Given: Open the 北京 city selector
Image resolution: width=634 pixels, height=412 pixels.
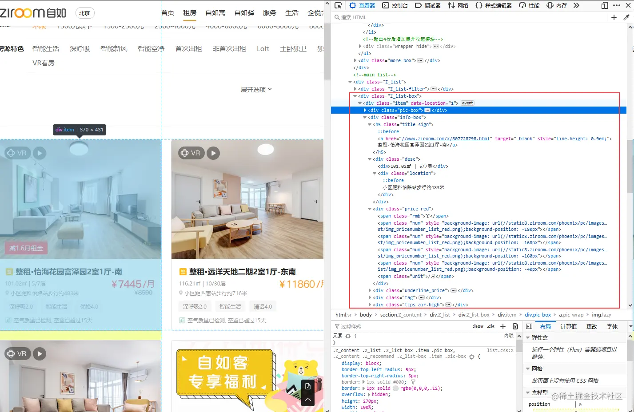Looking at the screenshot, I should click(84, 13).
